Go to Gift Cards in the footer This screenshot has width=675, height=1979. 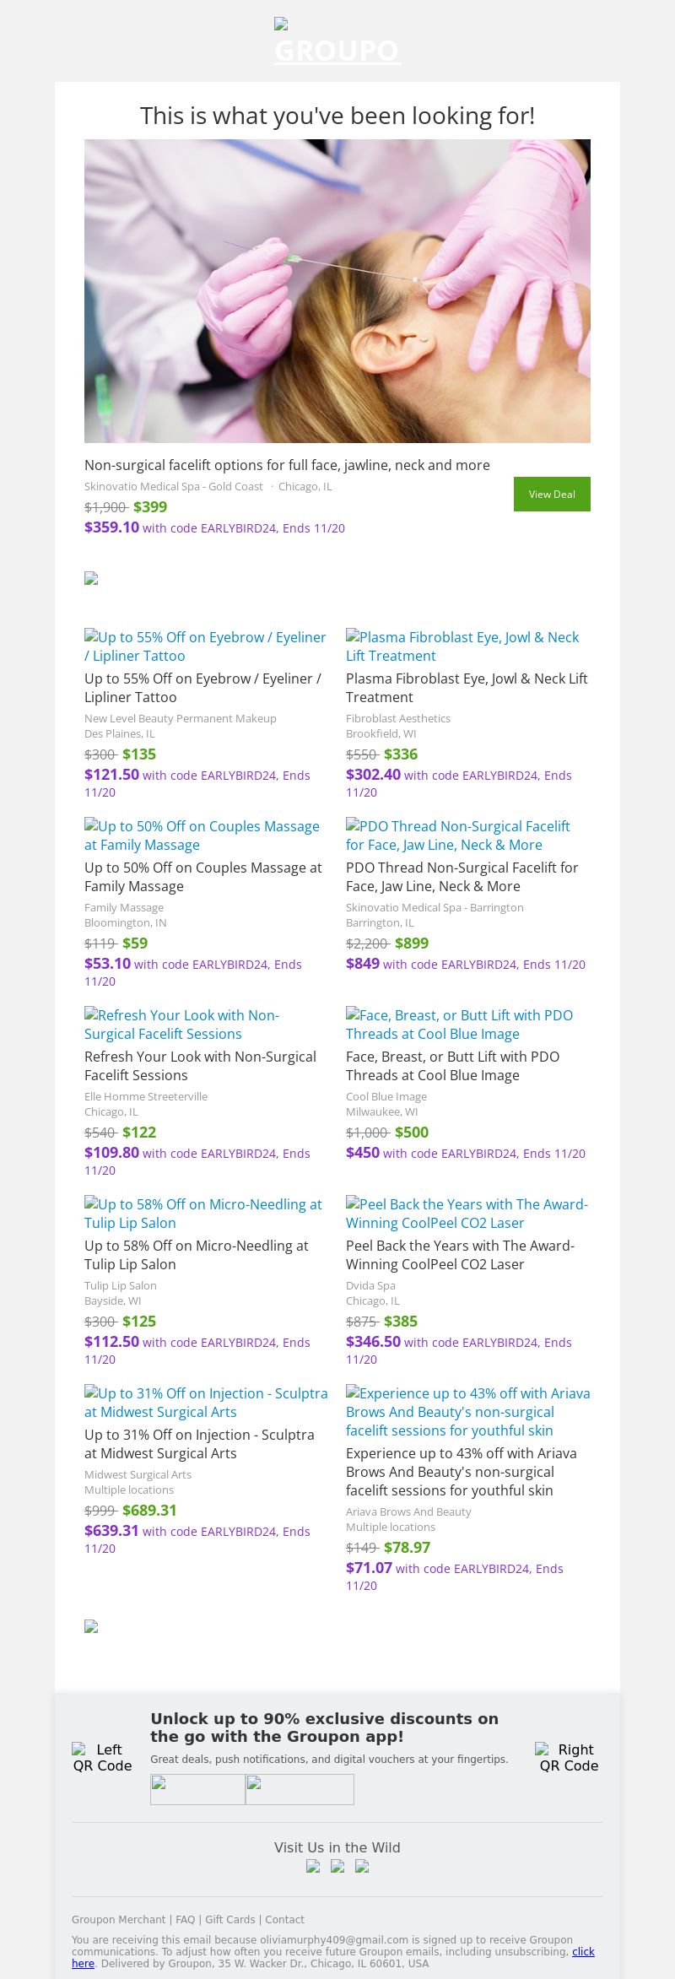tap(229, 1919)
